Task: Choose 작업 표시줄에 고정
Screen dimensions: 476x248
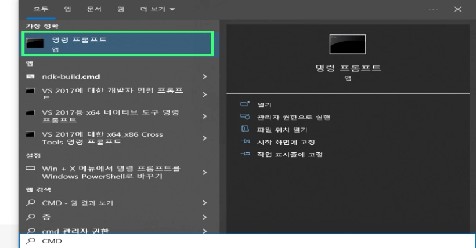Action: [290, 155]
